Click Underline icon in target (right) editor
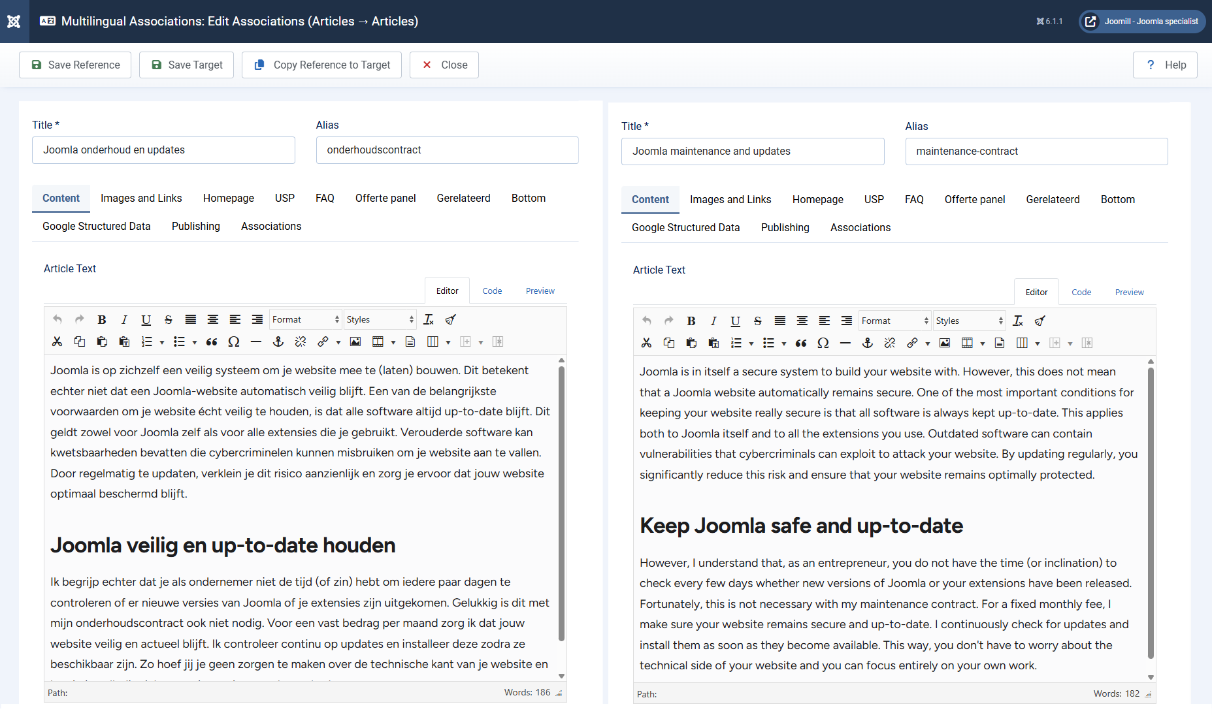 coord(736,321)
